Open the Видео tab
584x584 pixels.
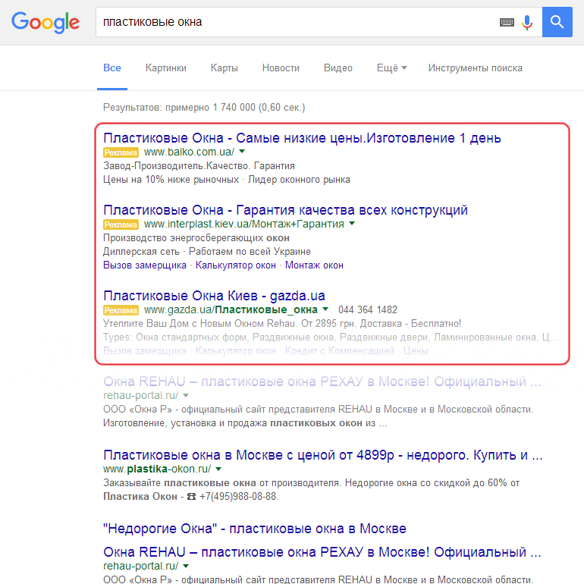pos(338,68)
